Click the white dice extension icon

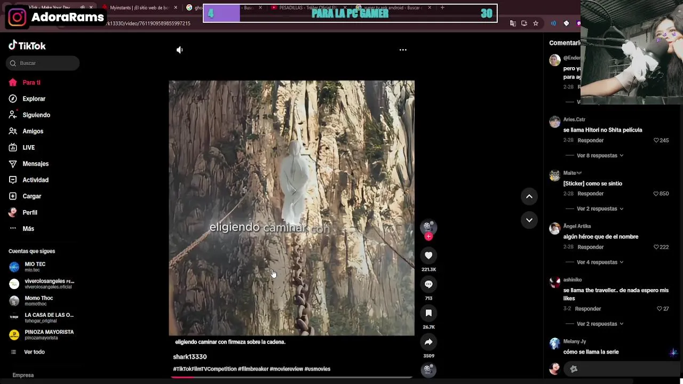tap(566, 23)
